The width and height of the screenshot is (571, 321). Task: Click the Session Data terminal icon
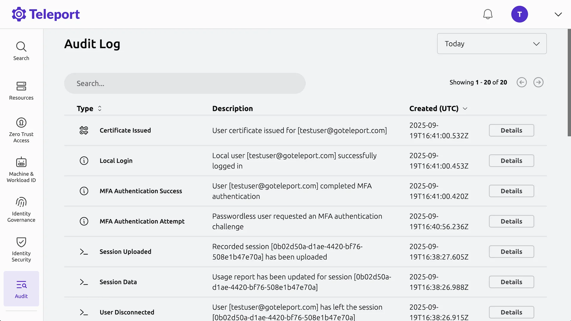click(x=84, y=282)
